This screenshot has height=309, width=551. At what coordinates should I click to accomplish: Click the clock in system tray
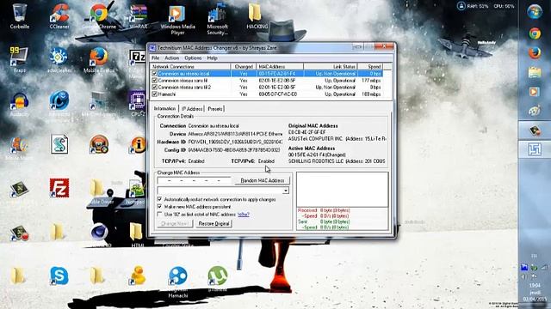(x=535, y=292)
